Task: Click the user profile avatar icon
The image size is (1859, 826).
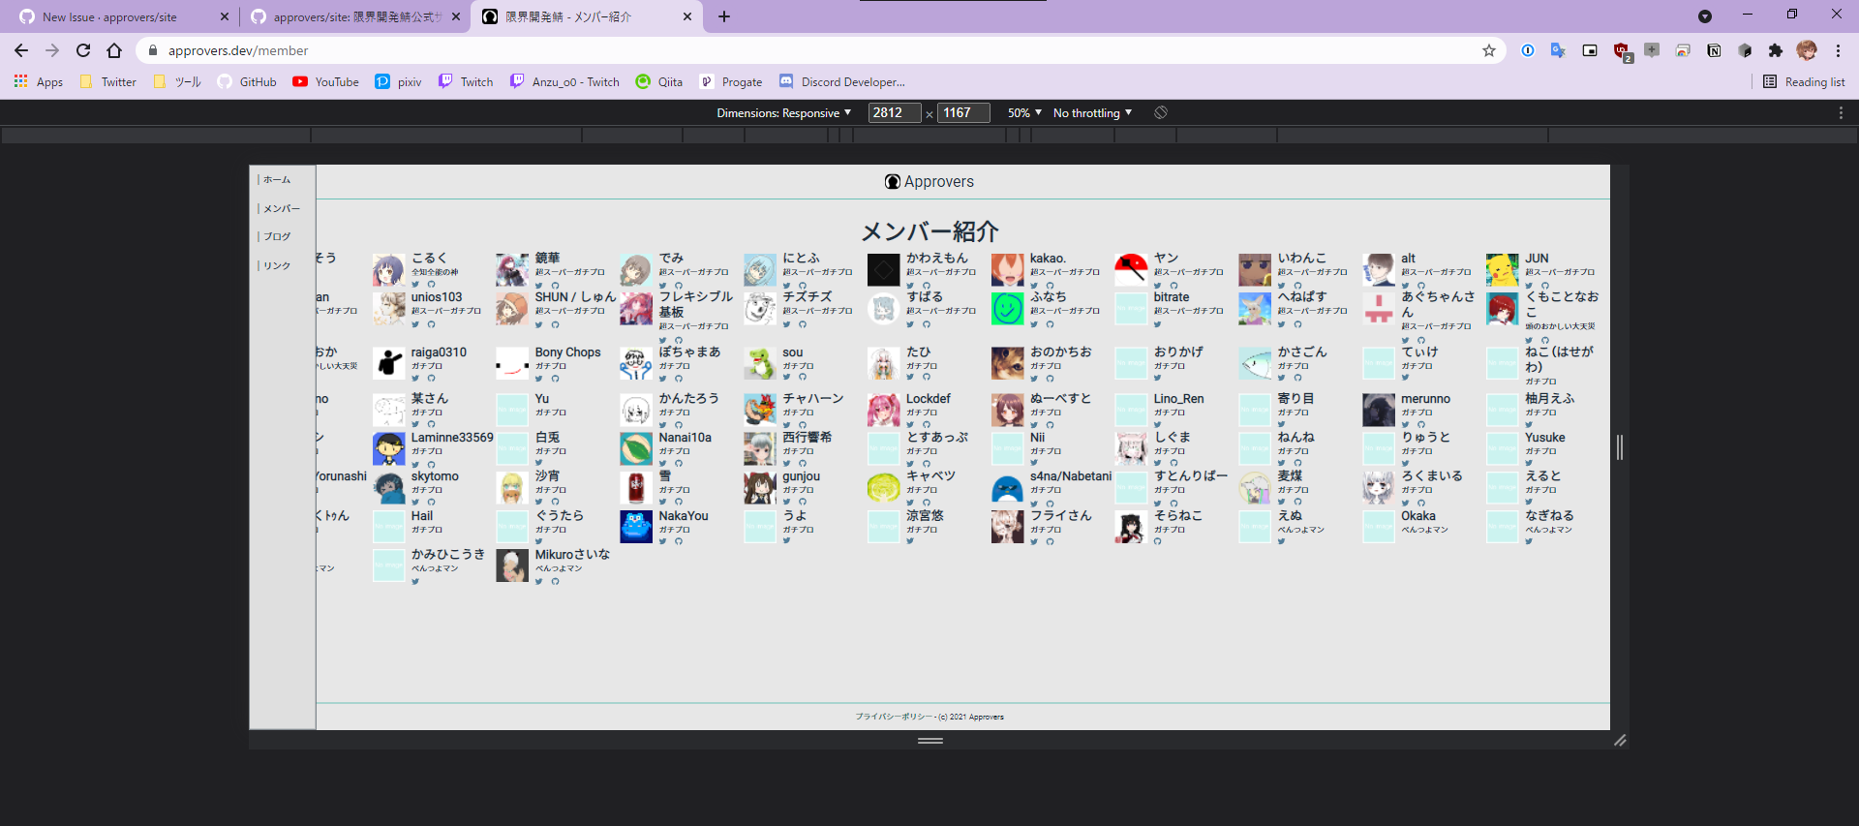Action: (1807, 50)
